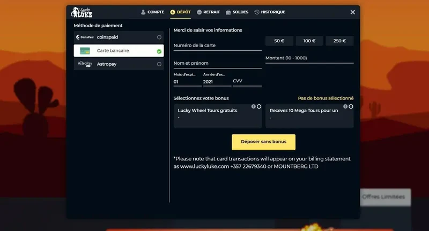429x231 pixels.
Task: Choose the 100 € amount button
Action: [309, 41]
